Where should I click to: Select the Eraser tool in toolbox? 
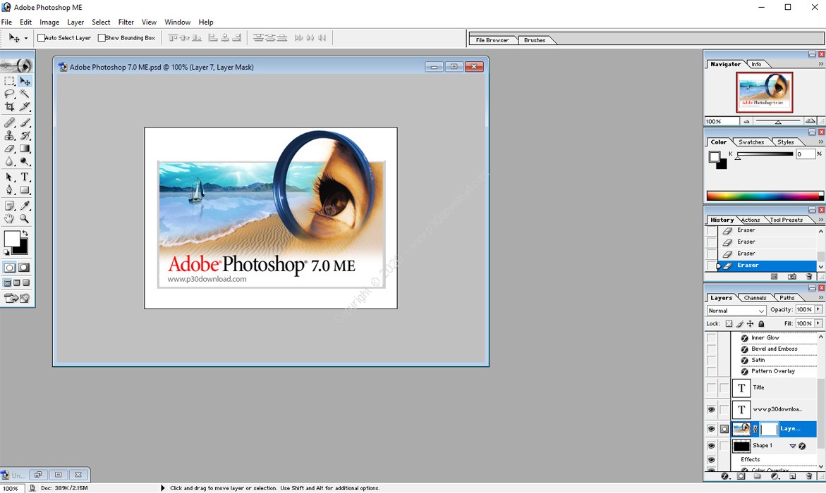click(x=9, y=149)
